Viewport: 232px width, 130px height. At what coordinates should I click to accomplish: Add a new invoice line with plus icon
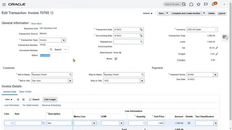18,100
